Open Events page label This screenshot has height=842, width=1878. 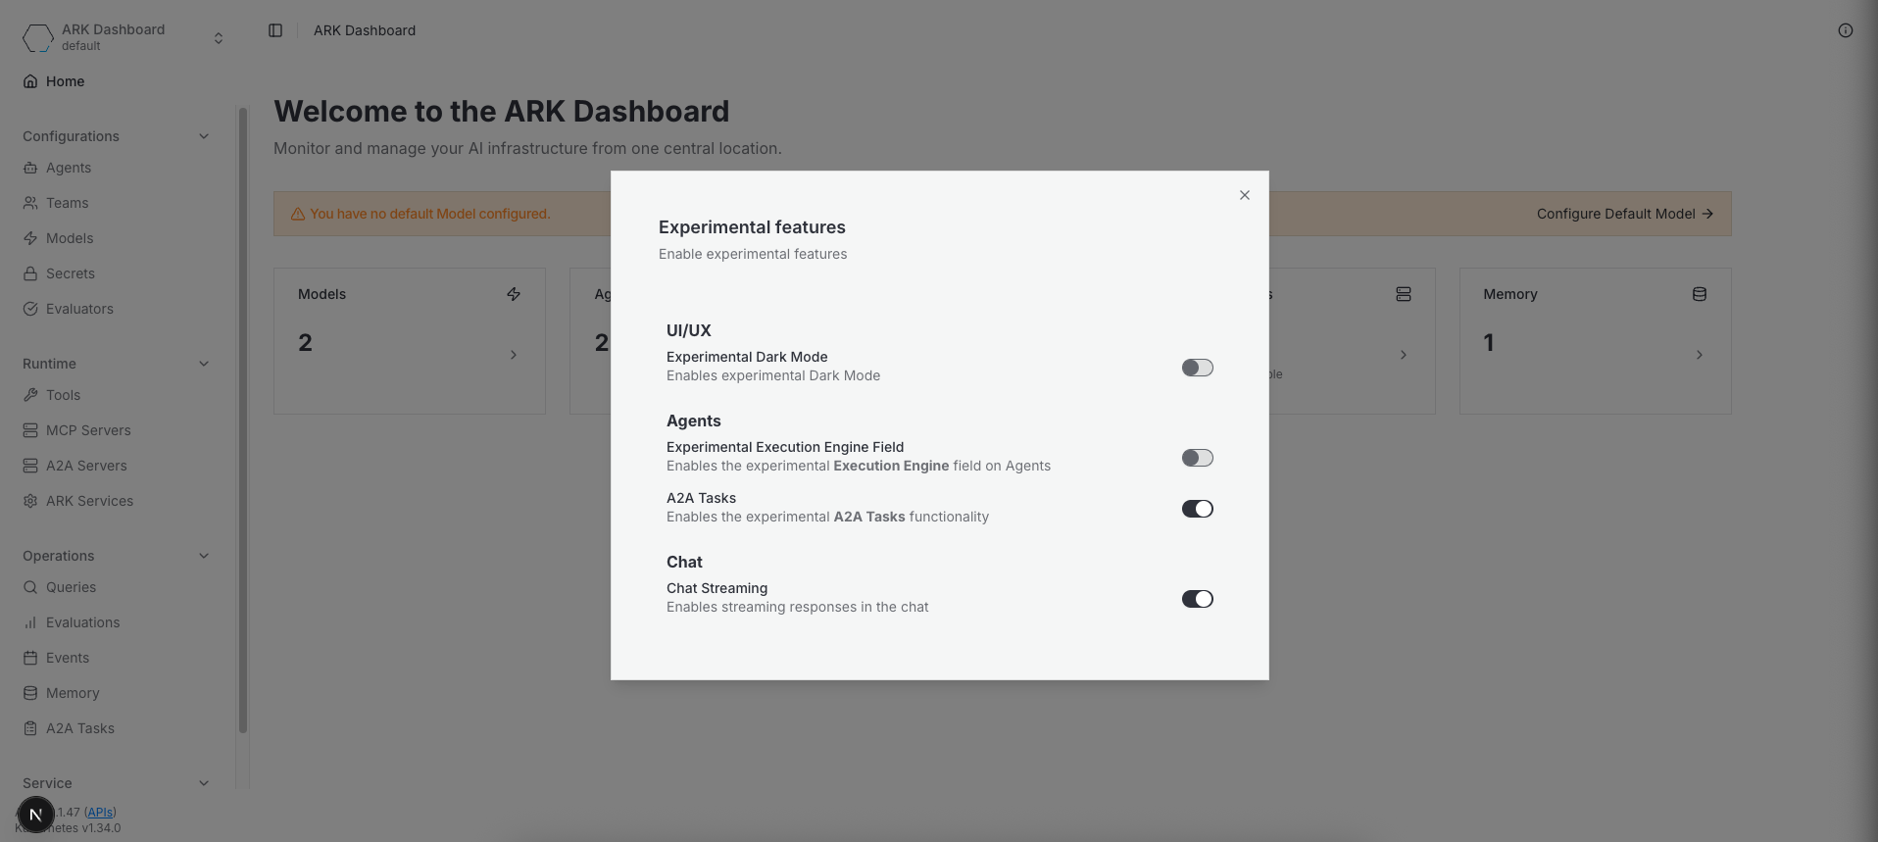[x=68, y=658]
